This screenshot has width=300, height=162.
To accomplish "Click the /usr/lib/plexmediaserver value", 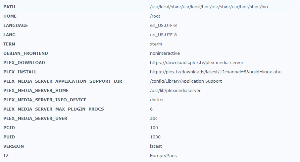I will [x=175, y=91].
